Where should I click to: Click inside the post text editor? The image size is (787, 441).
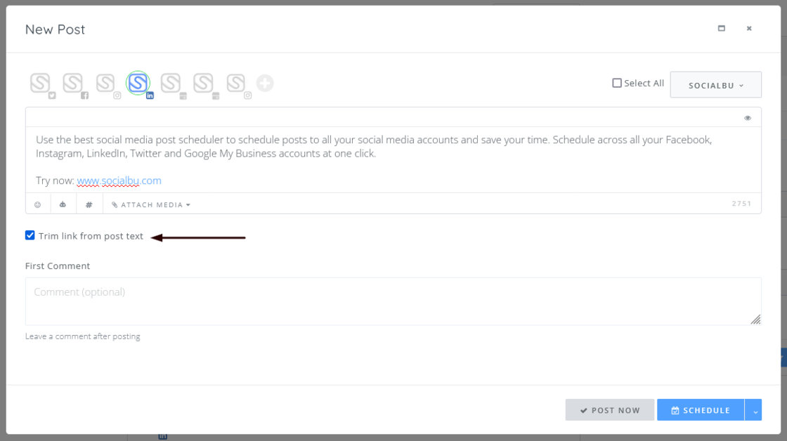392,160
